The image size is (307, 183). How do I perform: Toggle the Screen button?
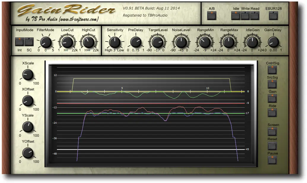272,132
